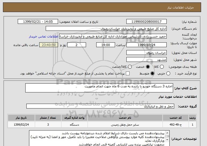This screenshot has width=207, height=146.
Task: Click the شماره نیاز label
Action: tap(189, 22)
